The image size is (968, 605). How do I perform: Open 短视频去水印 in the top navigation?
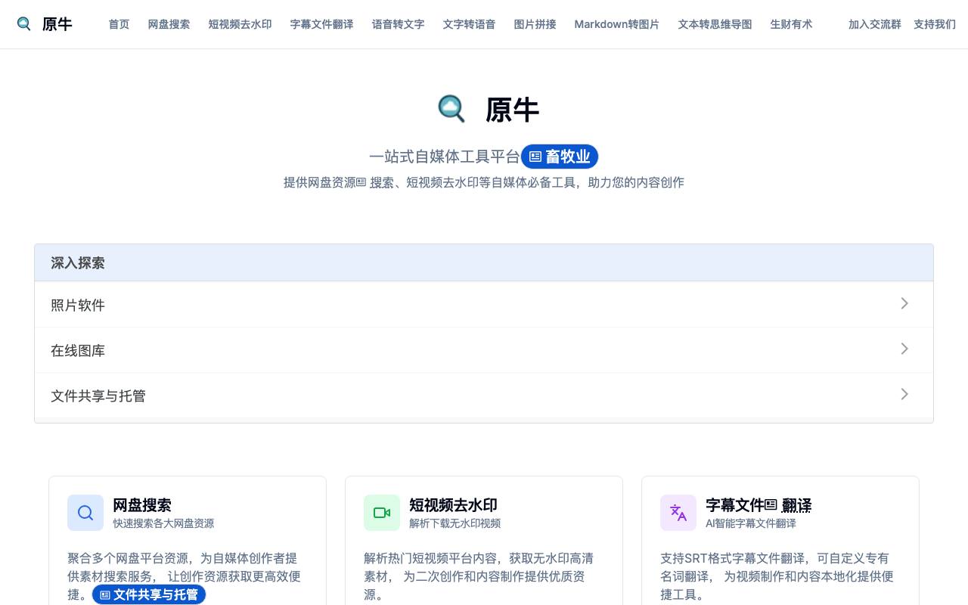tap(240, 24)
